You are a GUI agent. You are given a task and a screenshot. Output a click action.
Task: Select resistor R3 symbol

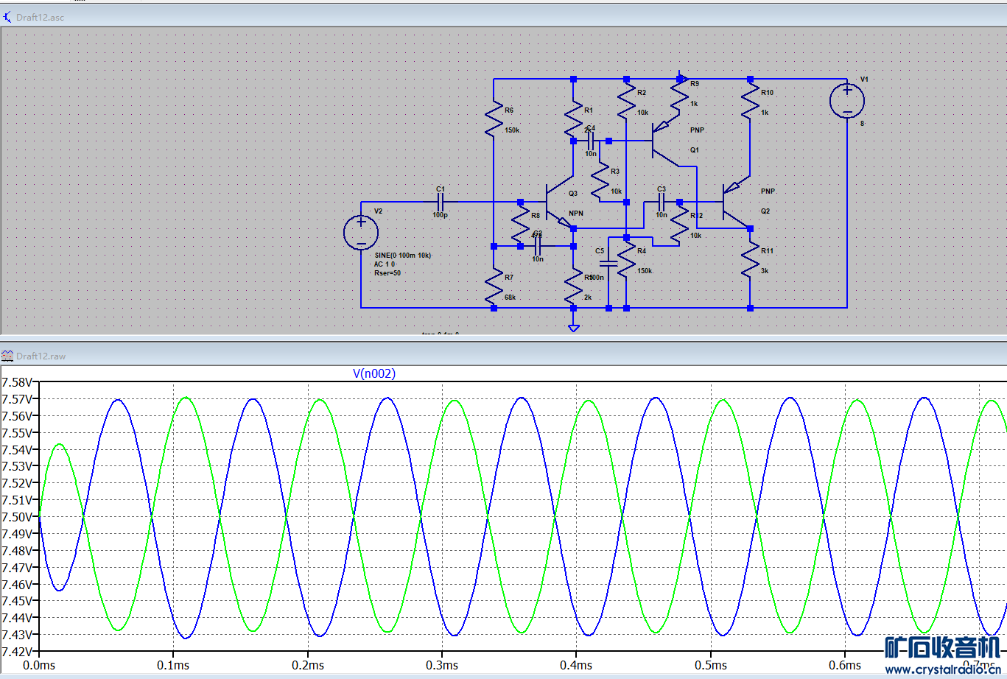(601, 180)
